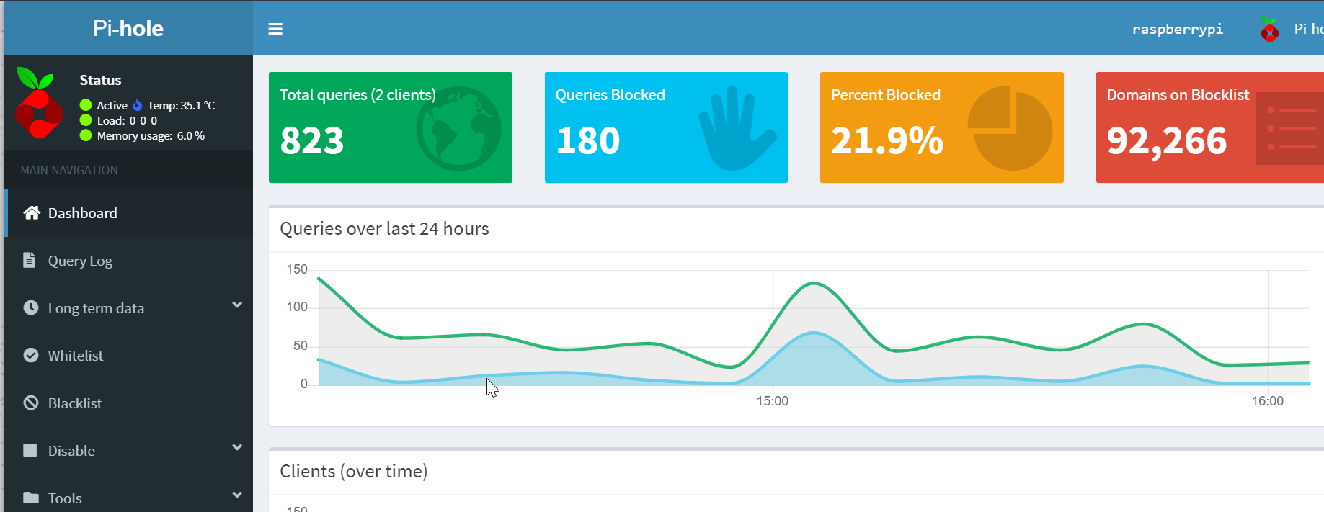Expand the Tools menu chevron
The width and height of the screenshot is (1324, 512).
[236, 495]
